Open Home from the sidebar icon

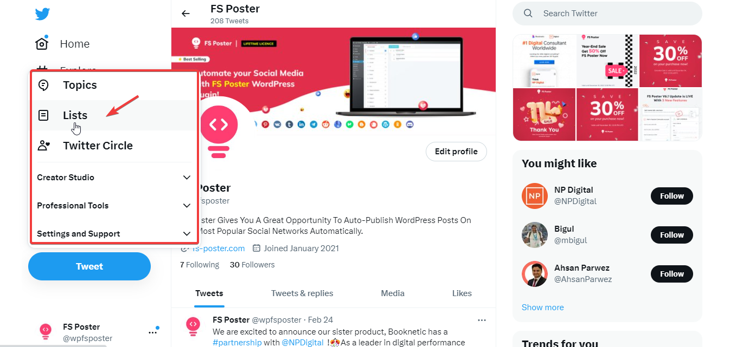pos(42,44)
